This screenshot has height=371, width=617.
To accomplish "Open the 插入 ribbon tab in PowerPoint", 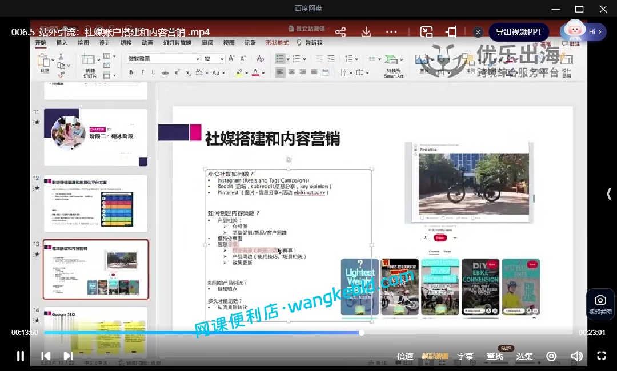I will click(x=62, y=42).
